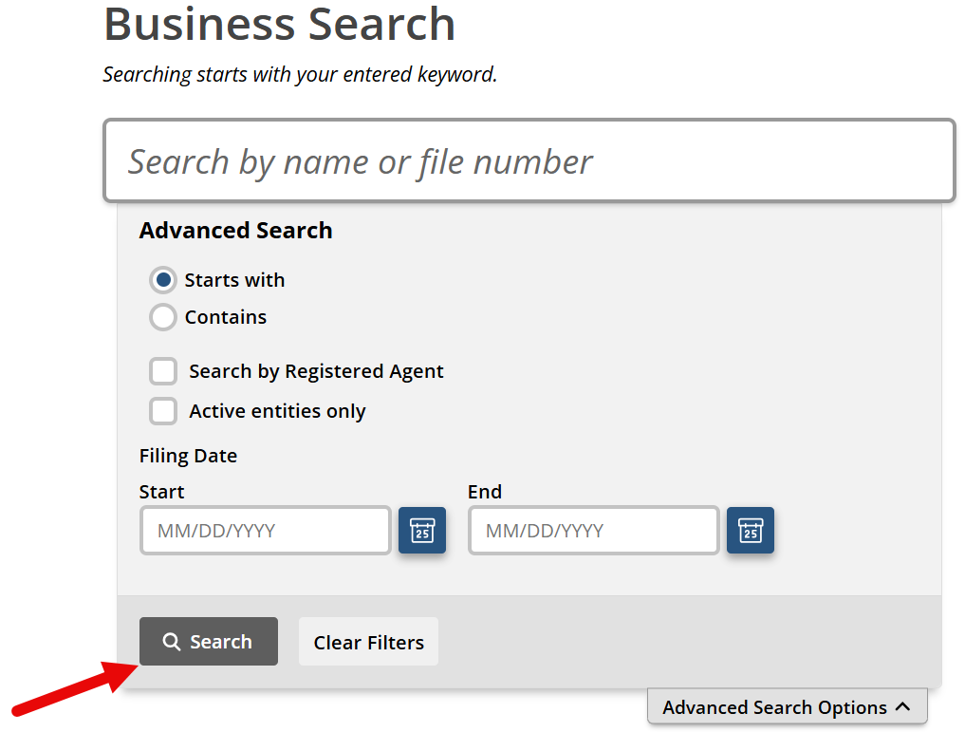Click the magnifier icon in the Search button
The image size is (965, 732).
click(x=171, y=642)
